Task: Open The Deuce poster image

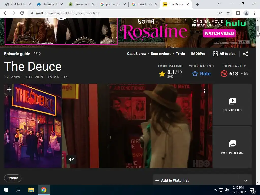Action: pos(33,126)
